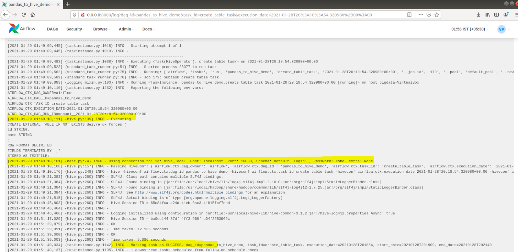Image resolution: width=518 pixels, height=252 pixels.
Task: Go to the browser home page icon
Action: tap(33, 15)
